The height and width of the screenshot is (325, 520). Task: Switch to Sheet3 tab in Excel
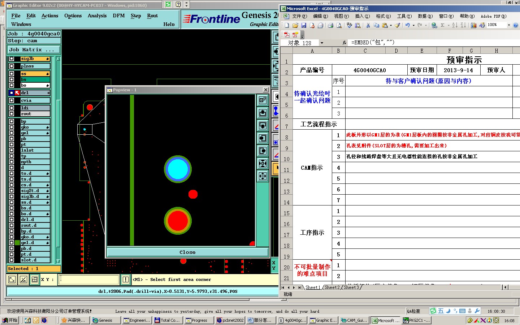(x=351, y=287)
